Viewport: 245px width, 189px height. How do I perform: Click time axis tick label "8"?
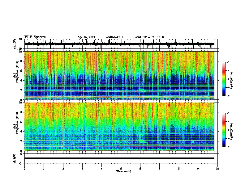(x=179, y=169)
